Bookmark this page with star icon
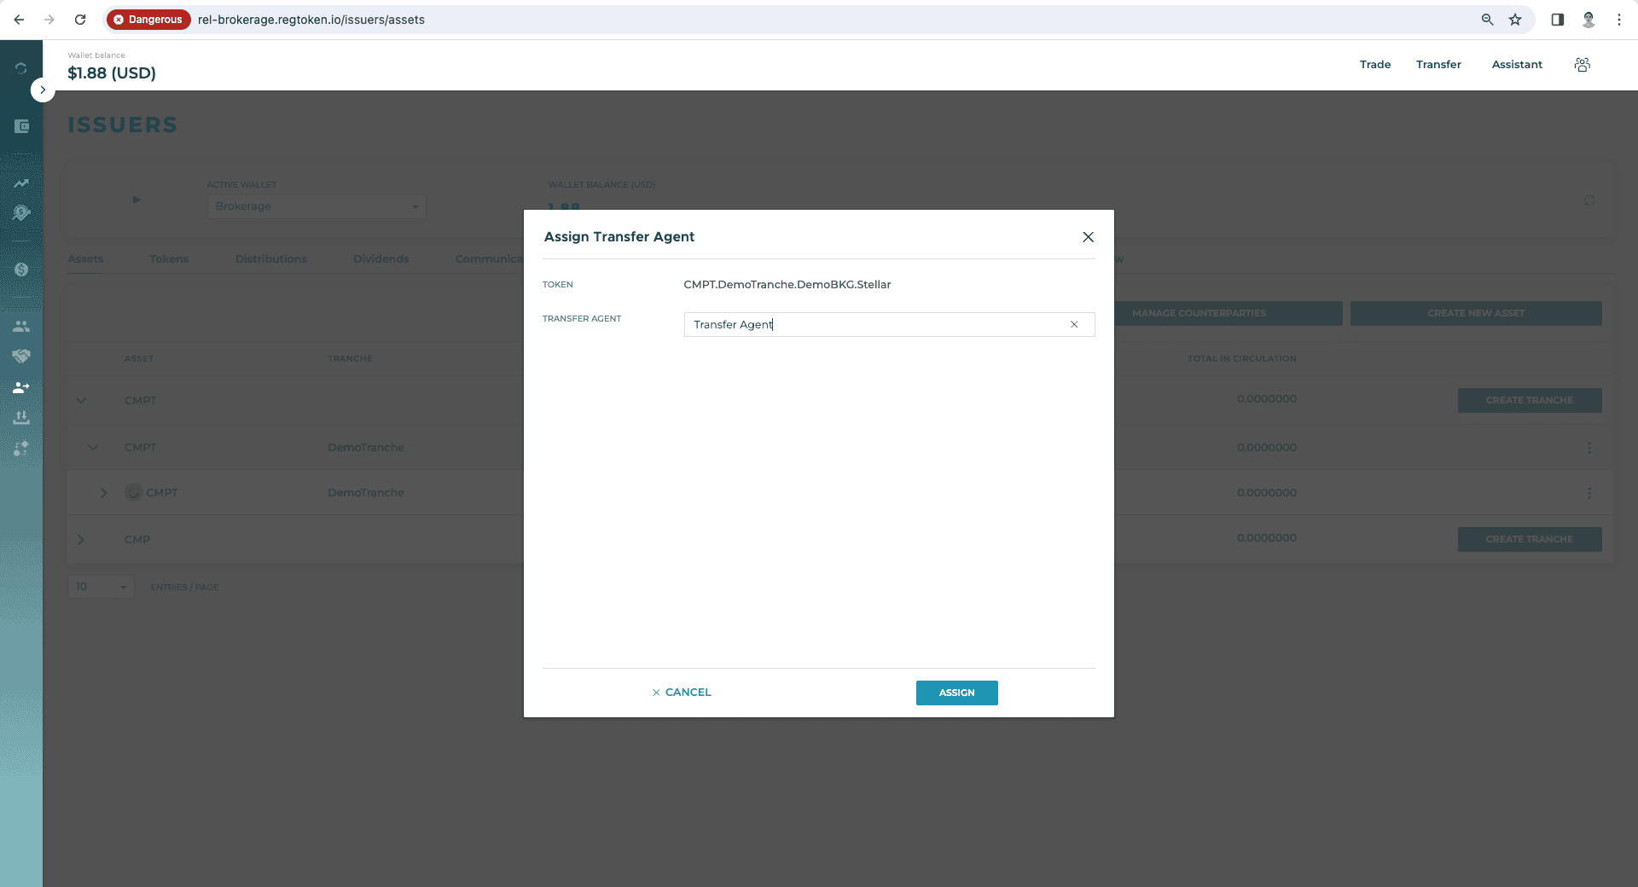This screenshot has width=1638, height=887. click(x=1515, y=20)
